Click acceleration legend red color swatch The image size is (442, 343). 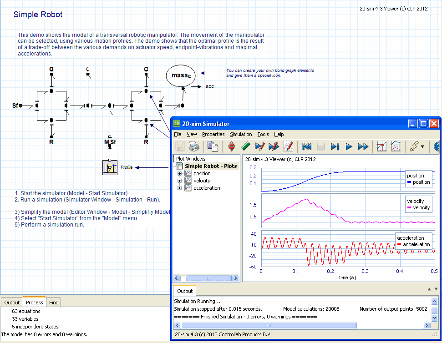click(399, 245)
